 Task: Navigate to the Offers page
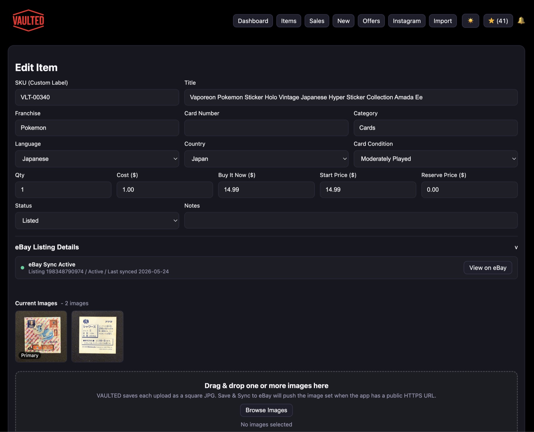(x=371, y=21)
